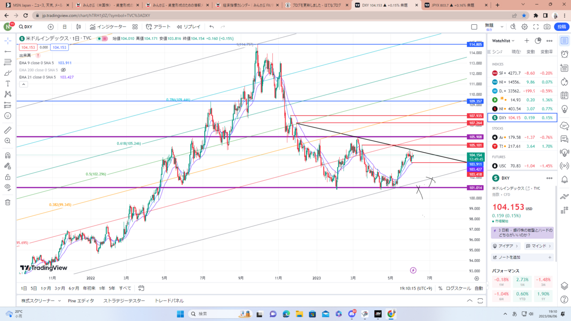Open the emoji icons tool
571x321 pixels.
click(8, 116)
